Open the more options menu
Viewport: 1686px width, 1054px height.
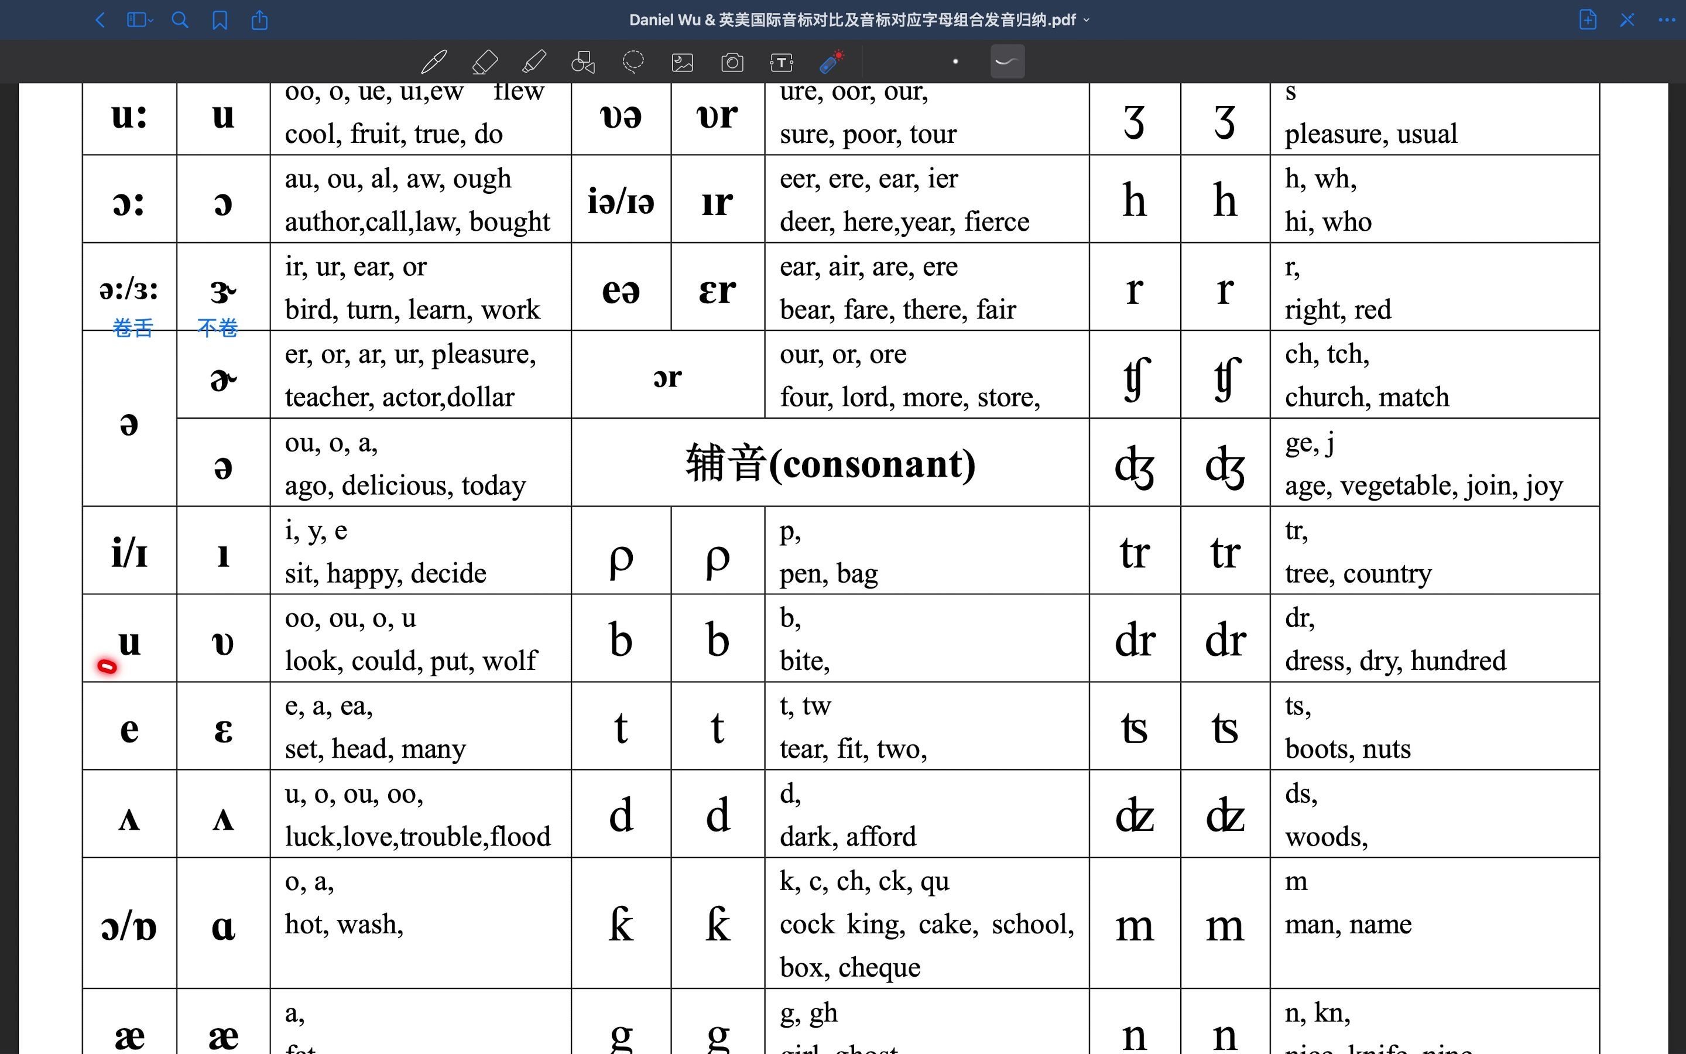(x=1667, y=20)
